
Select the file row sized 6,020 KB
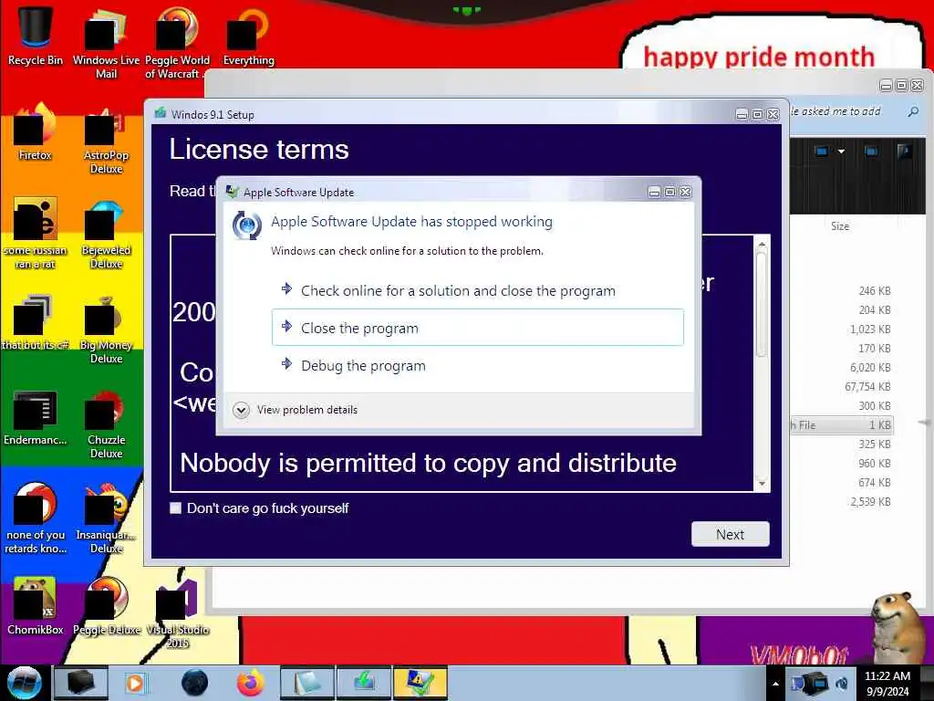(842, 368)
